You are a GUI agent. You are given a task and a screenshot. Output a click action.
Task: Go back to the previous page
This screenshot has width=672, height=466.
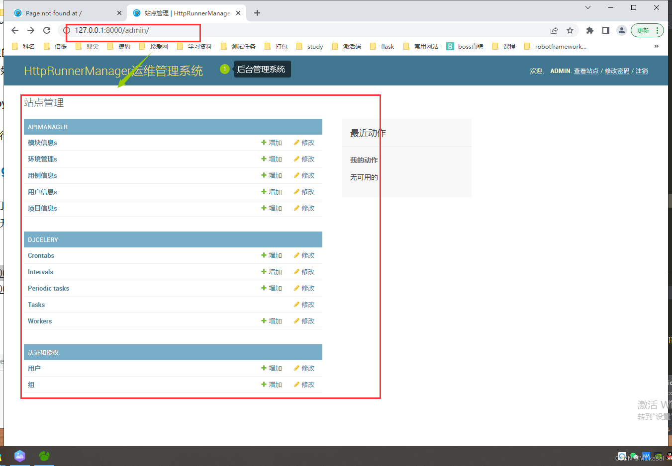coord(15,30)
